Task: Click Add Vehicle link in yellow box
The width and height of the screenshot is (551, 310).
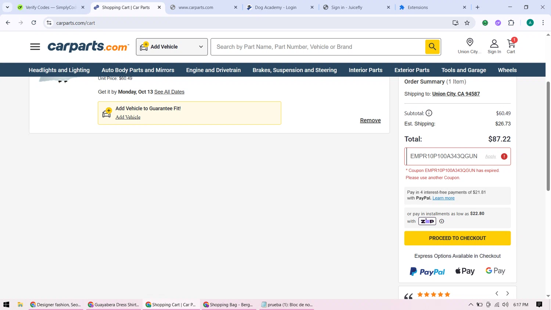Action: click(128, 117)
